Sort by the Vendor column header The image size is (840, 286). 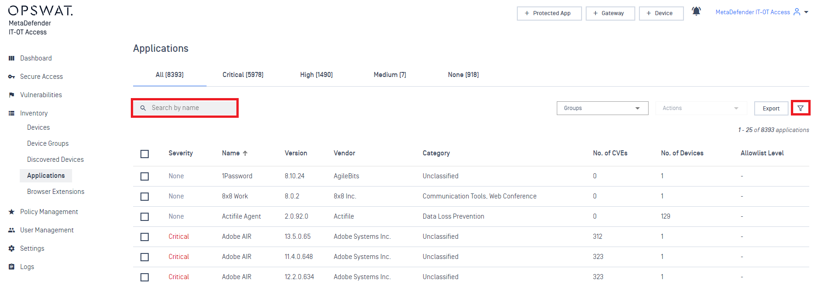344,153
